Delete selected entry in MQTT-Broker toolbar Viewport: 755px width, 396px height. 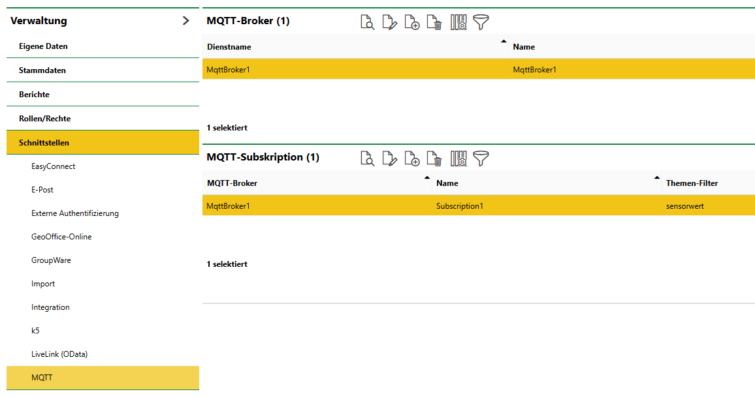[x=434, y=22]
